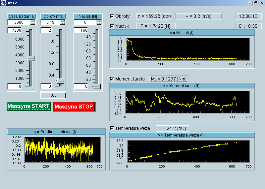Click the UMT2 application icon in title bar

point(3,3)
